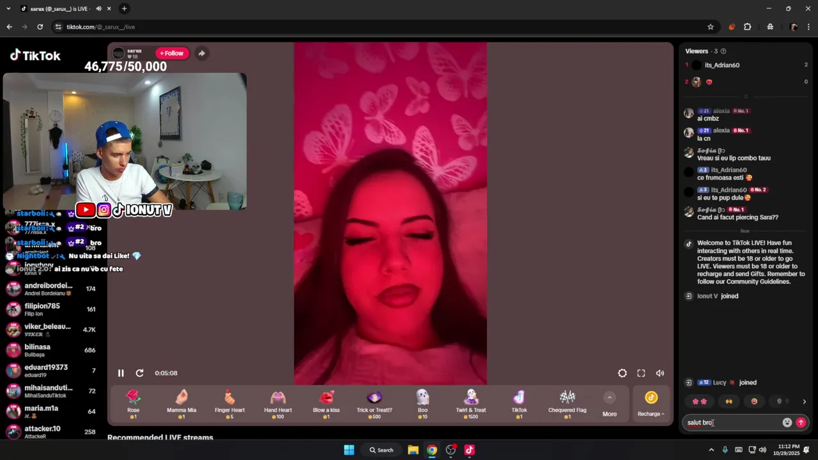Reload the browser page

(40, 27)
